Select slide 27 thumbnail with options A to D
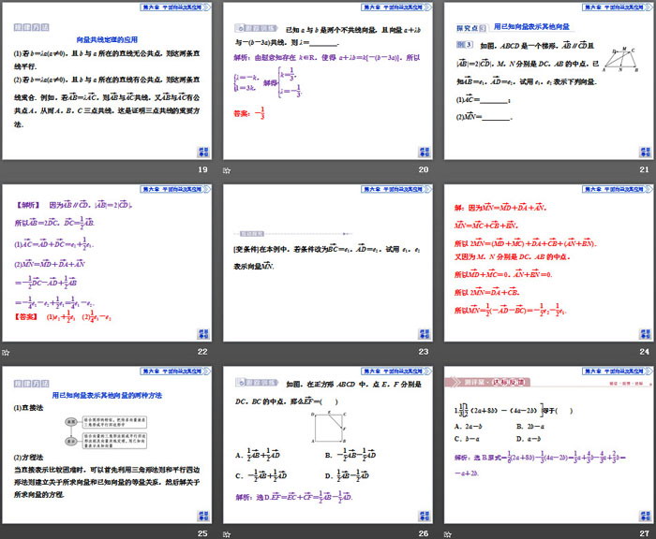This screenshot has height=539, width=656. click(548, 445)
